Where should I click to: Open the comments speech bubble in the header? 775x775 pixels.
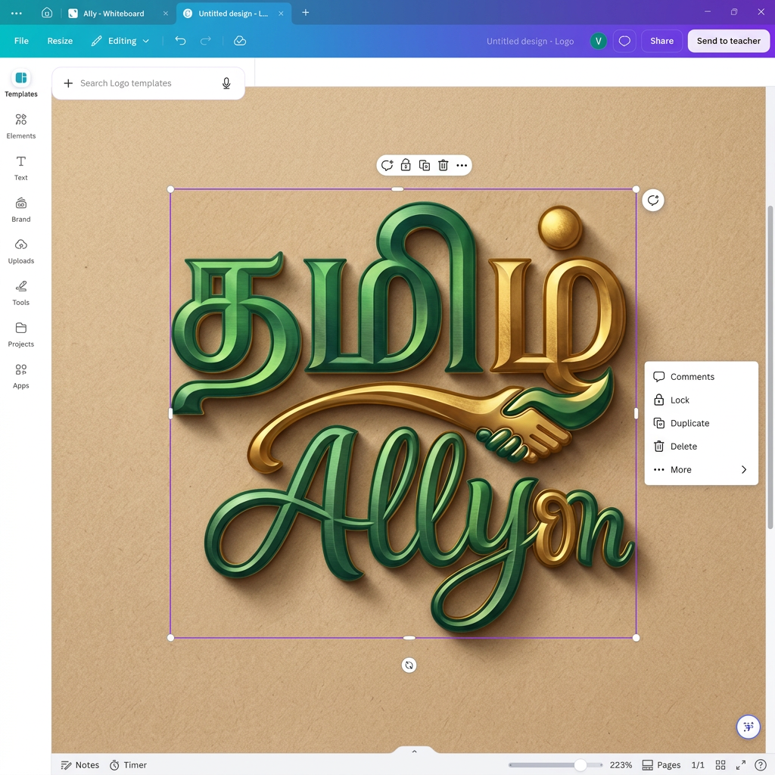[x=624, y=41]
